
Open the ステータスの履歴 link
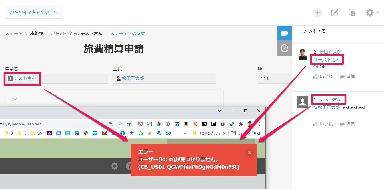[128, 33]
